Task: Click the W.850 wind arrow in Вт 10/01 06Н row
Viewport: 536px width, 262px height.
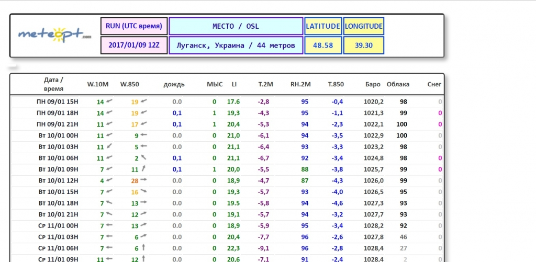Action: click(144, 157)
